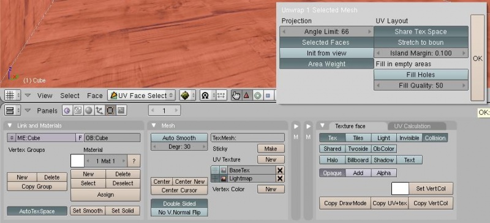Image resolution: width=490 pixels, height=223 pixels.
Task: Switch to the Logic context icon
Action: 67,110
